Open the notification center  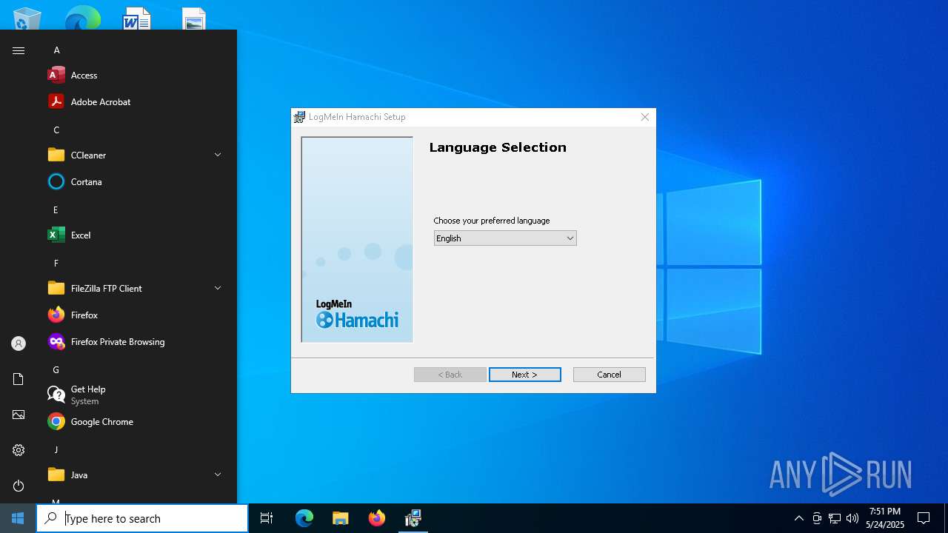(924, 518)
